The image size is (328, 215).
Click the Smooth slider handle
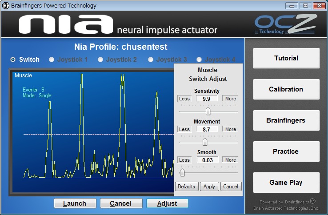click(182, 173)
